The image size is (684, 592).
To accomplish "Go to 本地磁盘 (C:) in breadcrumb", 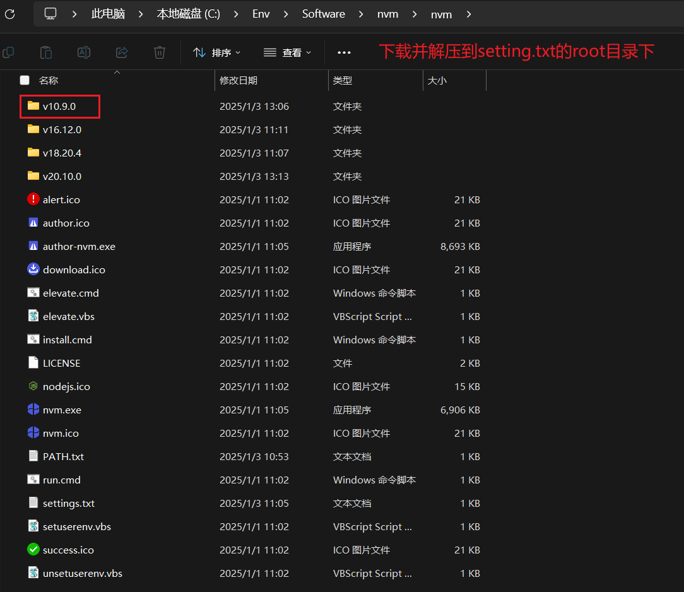I will [188, 14].
